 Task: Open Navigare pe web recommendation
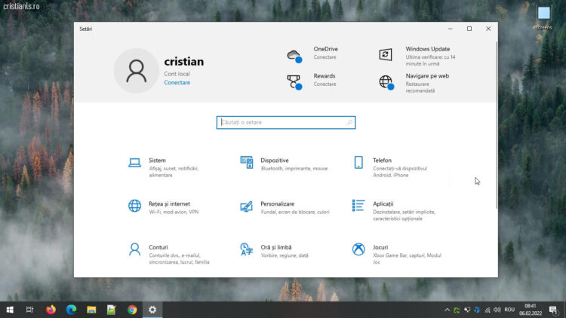pyautogui.click(x=426, y=77)
